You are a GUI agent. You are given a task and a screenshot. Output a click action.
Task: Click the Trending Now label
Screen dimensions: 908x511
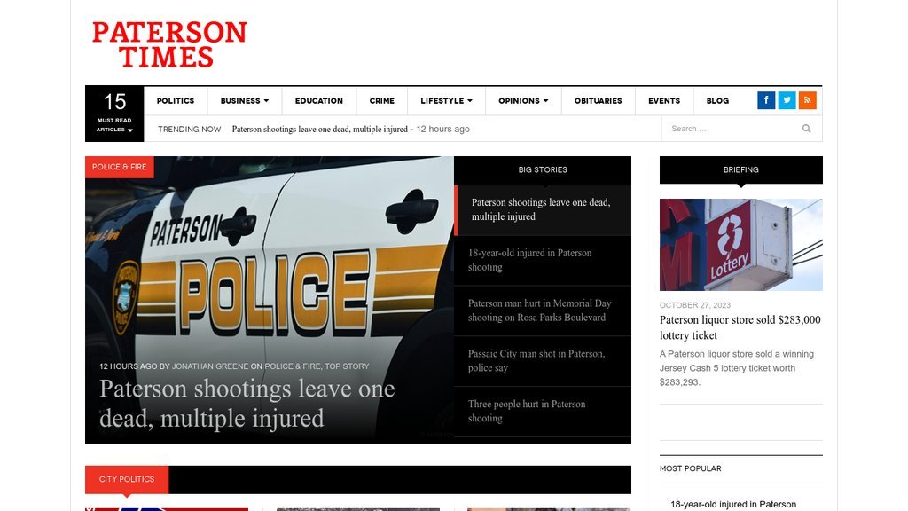pyautogui.click(x=190, y=130)
